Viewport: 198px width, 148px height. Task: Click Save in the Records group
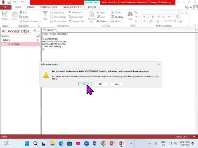[x=101, y=17]
